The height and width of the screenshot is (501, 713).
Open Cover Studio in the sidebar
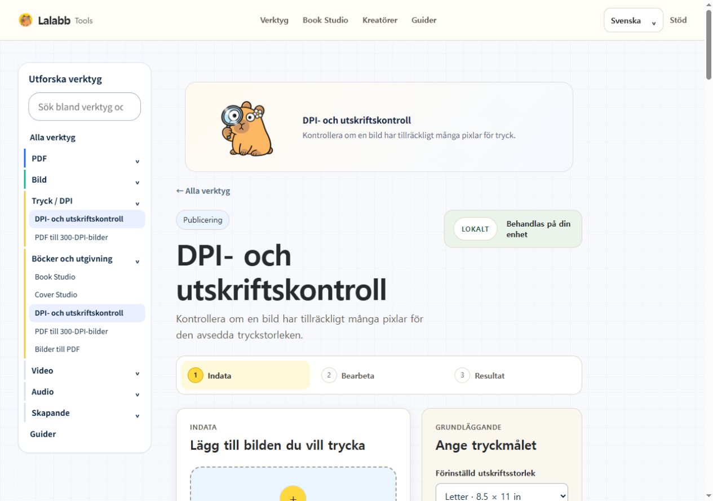coord(56,295)
